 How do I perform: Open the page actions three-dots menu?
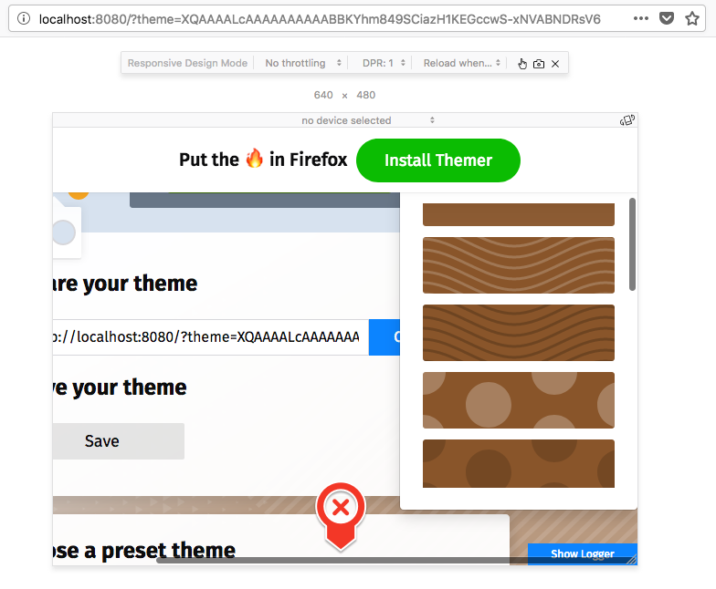point(641,18)
